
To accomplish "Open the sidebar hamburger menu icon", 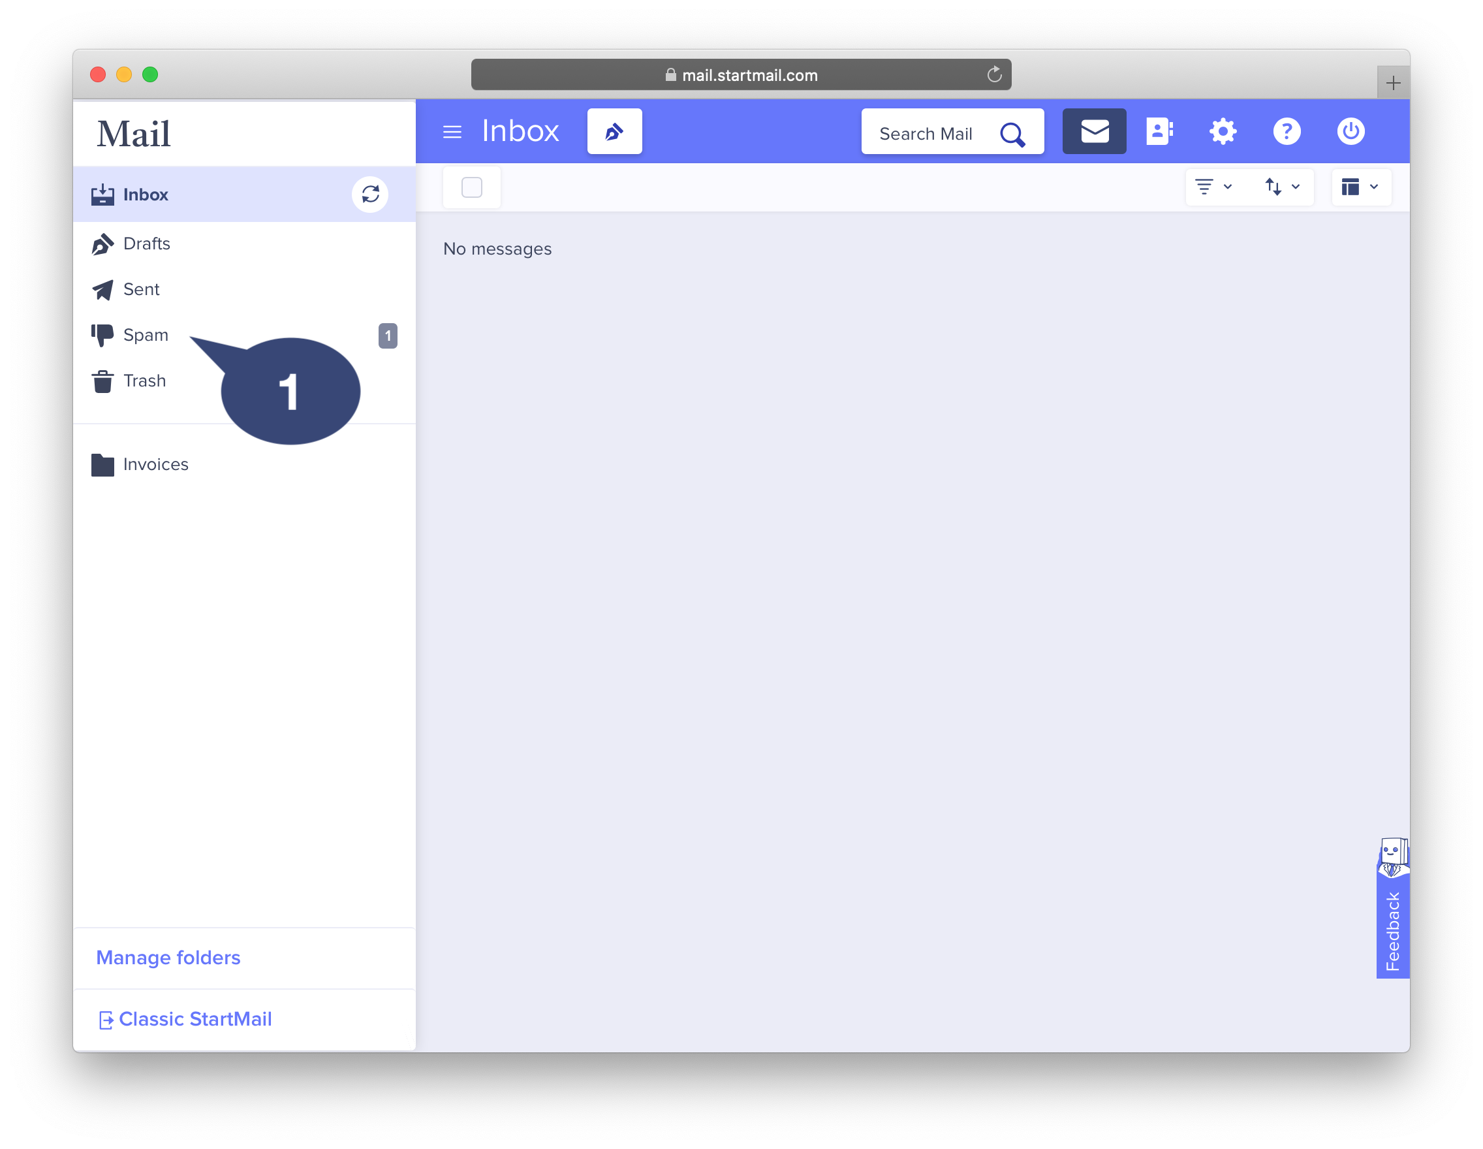I will (452, 131).
